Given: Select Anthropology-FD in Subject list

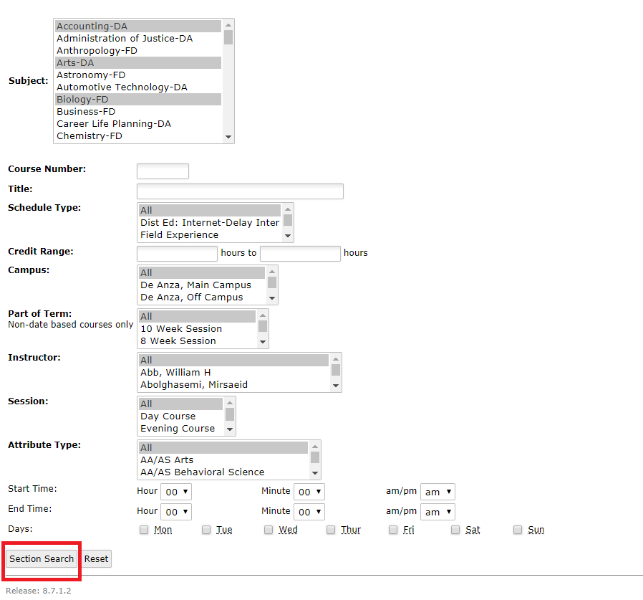Looking at the screenshot, I should pyautogui.click(x=97, y=51).
